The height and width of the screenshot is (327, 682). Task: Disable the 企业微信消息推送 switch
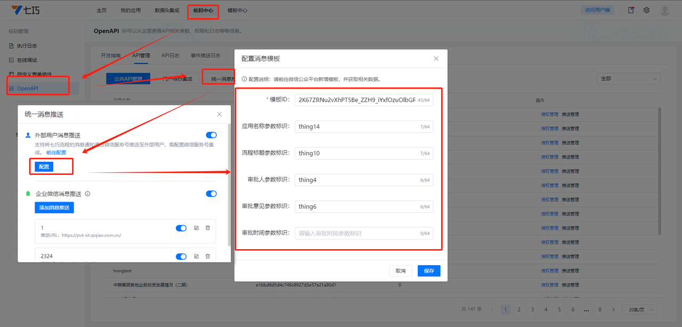(x=211, y=194)
